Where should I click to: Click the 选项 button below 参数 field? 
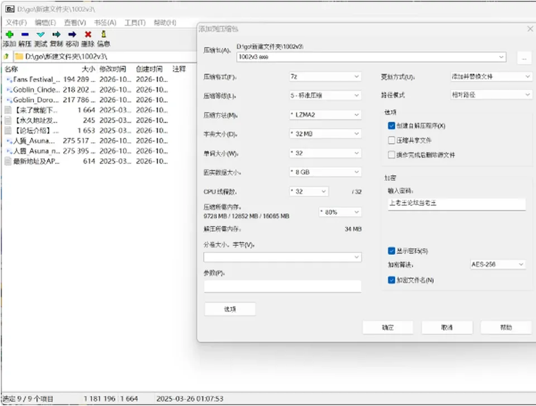pyautogui.click(x=229, y=309)
